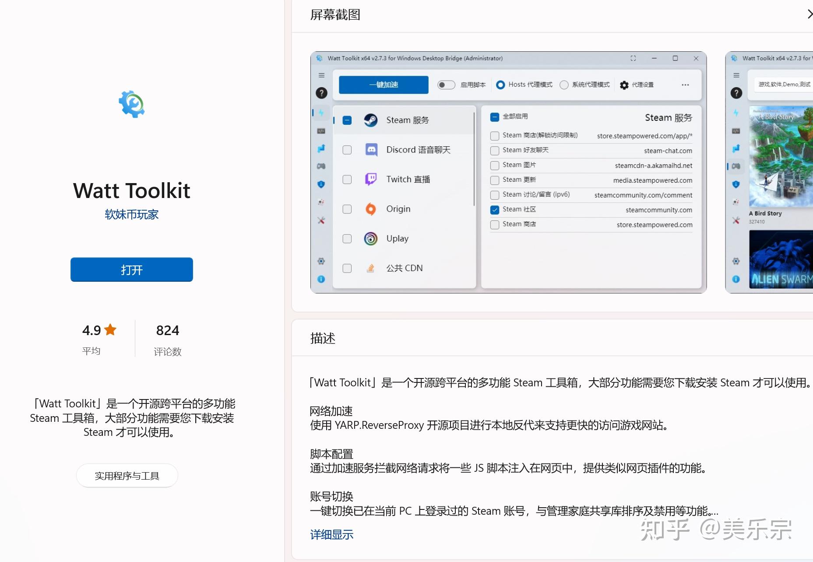This screenshot has height=562, width=813.
Task: Open the crossed tools icon in first screenshot
Action: point(321,220)
